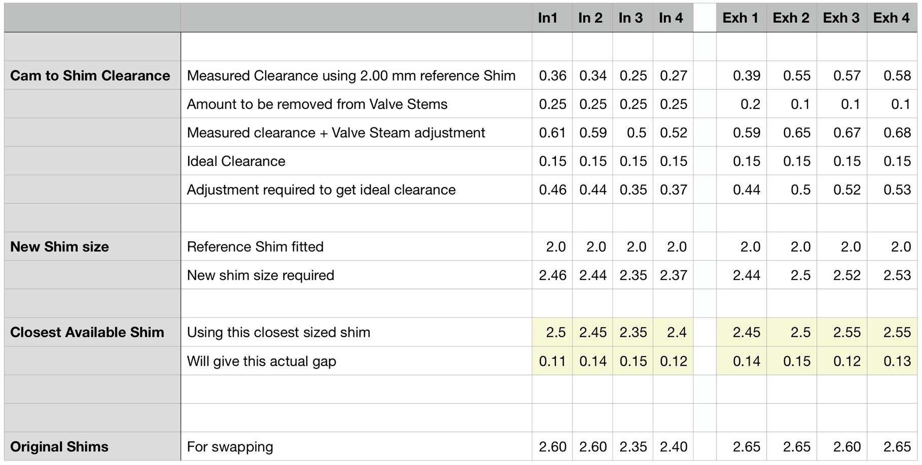Click the In1 column header
Viewport: 922px width, 465px height.
point(548,18)
